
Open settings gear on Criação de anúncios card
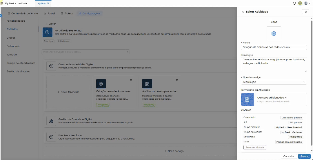point(131,80)
